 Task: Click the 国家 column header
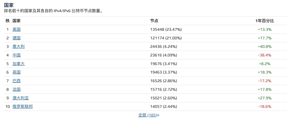click(16, 21)
